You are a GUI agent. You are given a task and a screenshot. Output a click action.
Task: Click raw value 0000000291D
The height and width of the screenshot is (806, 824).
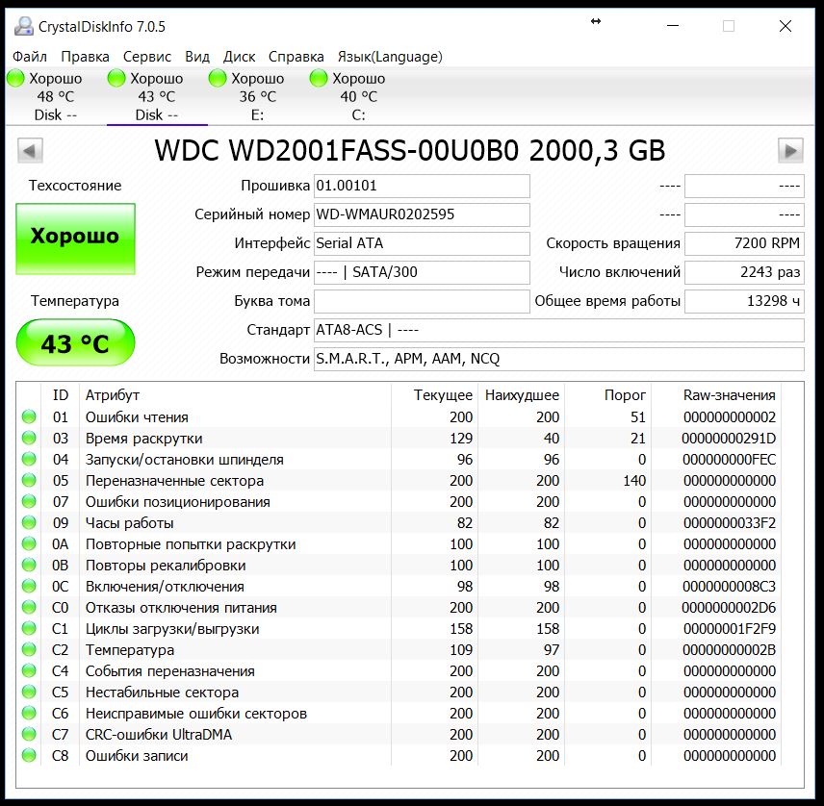[729, 438]
